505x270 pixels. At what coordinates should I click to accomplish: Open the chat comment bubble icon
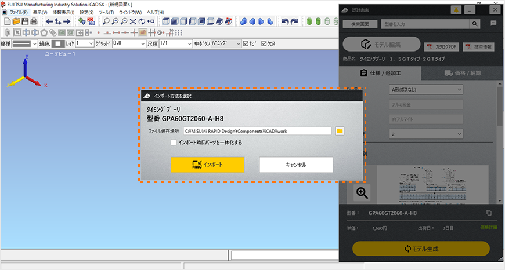(493, 24)
